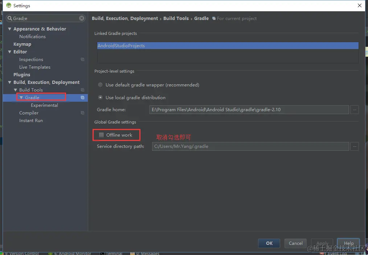Clear the settings search field text
This screenshot has width=368, height=255.
coord(82,18)
